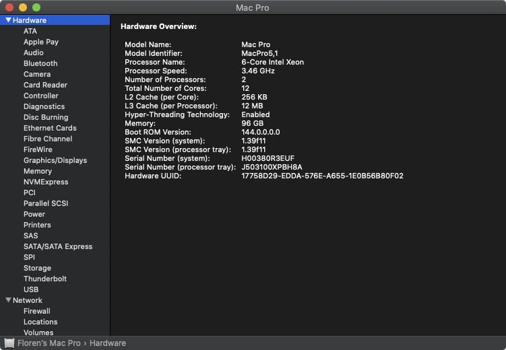
Task: Open Disc Burning information
Action: [46, 117]
